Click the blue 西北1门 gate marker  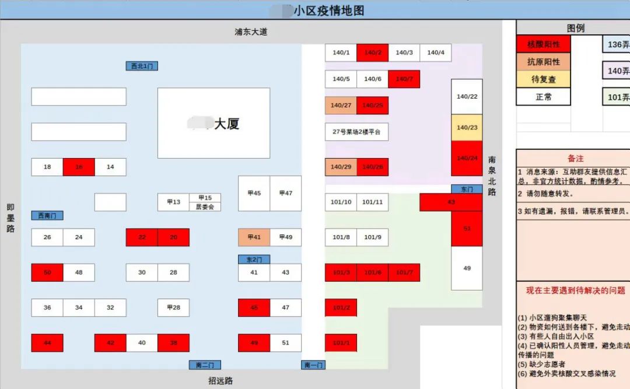click(141, 66)
